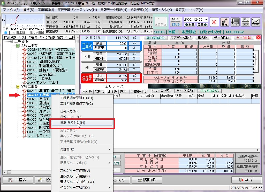Switch to the 労務費 resource tab

click(100, 92)
